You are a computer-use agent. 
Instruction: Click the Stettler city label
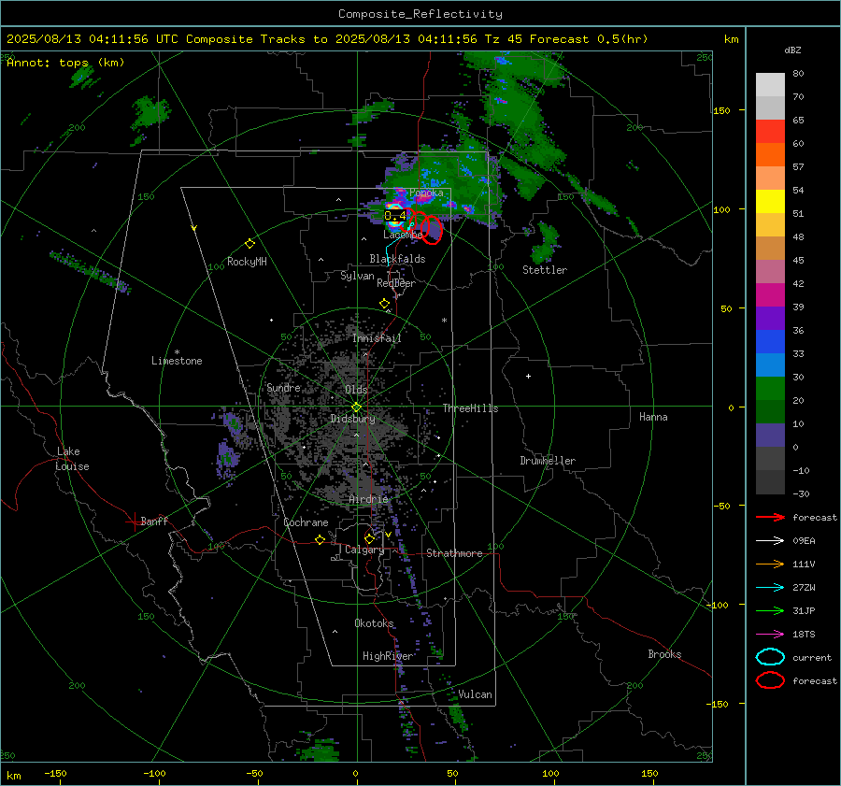(x=545, y=270)
